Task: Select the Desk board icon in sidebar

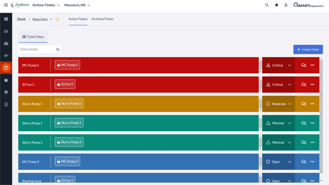Action: 6,68
